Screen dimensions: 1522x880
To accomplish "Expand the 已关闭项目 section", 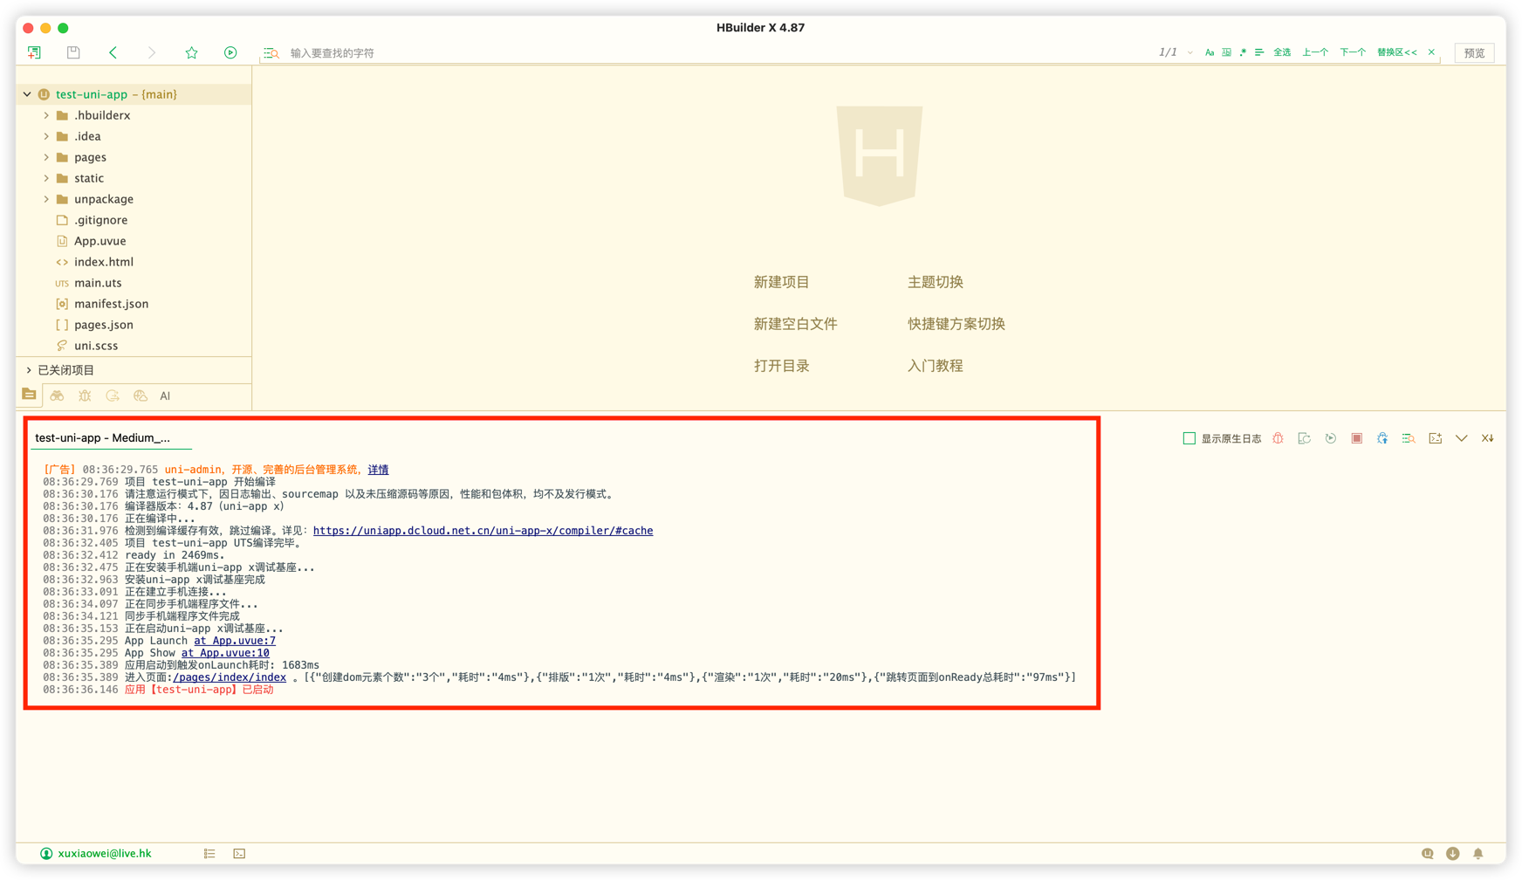I will [x=29, y=370].
